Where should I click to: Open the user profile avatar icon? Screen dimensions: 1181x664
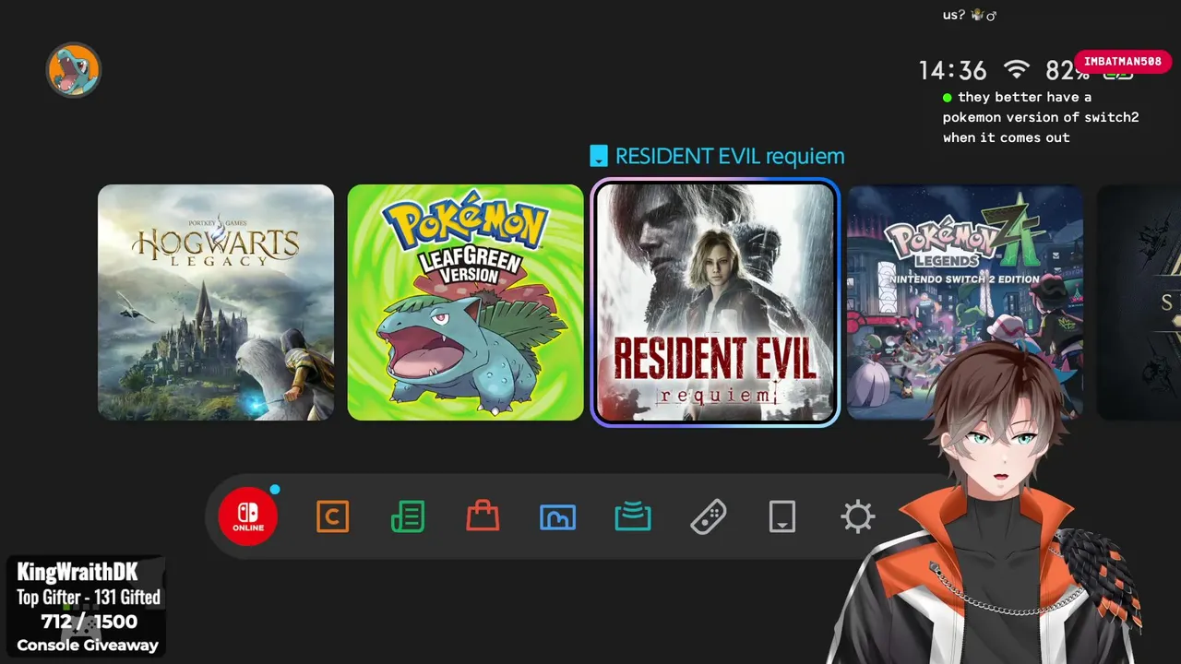[x=74, y=69]
